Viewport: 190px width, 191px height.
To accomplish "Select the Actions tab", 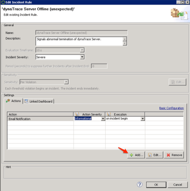I will click(14, 101).
